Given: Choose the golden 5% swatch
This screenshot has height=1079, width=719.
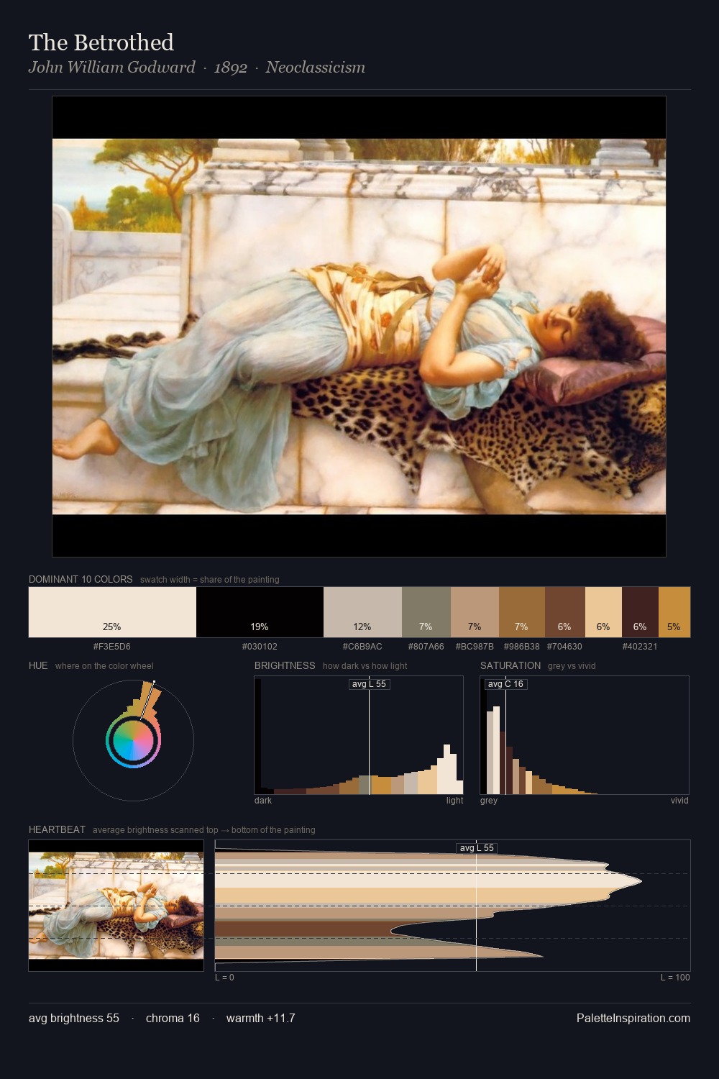Looking at the screenshot, I should click(674, 612).
